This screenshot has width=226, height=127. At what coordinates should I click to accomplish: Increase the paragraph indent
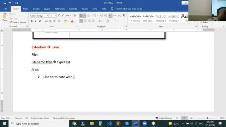(106, 16)
